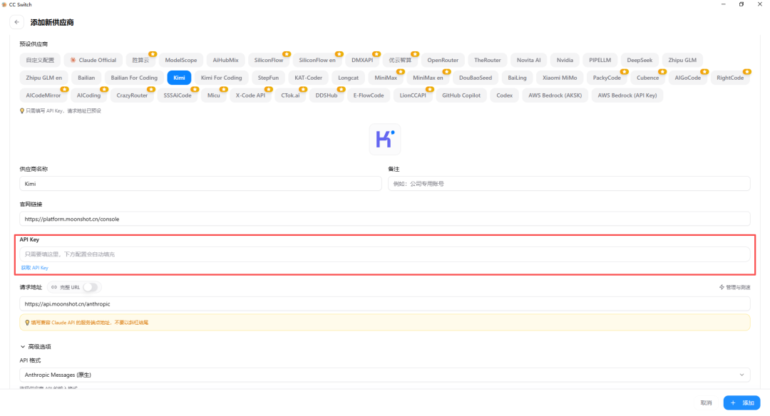Screen dimensions: 770x416
Task: Select the PackyCode preset
Action: point(607,78)
